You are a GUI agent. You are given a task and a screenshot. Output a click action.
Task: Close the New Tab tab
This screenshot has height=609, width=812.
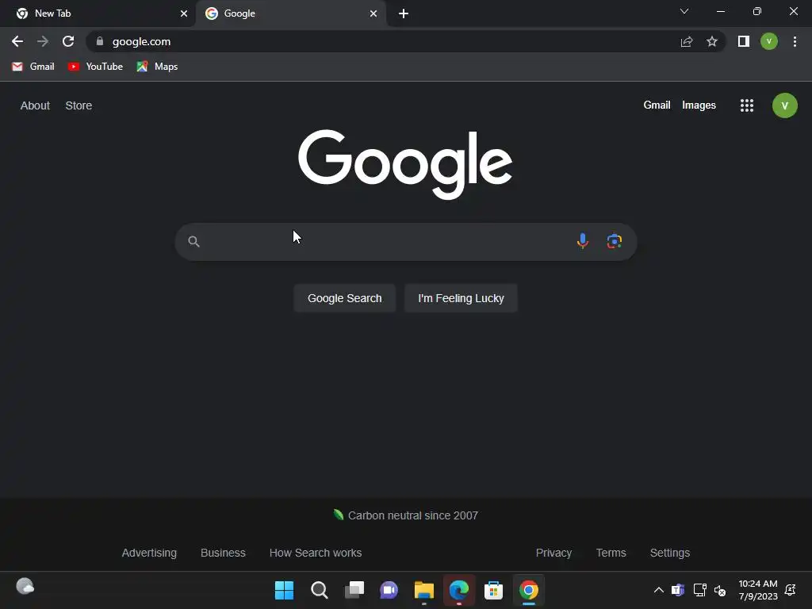point(184,13)
